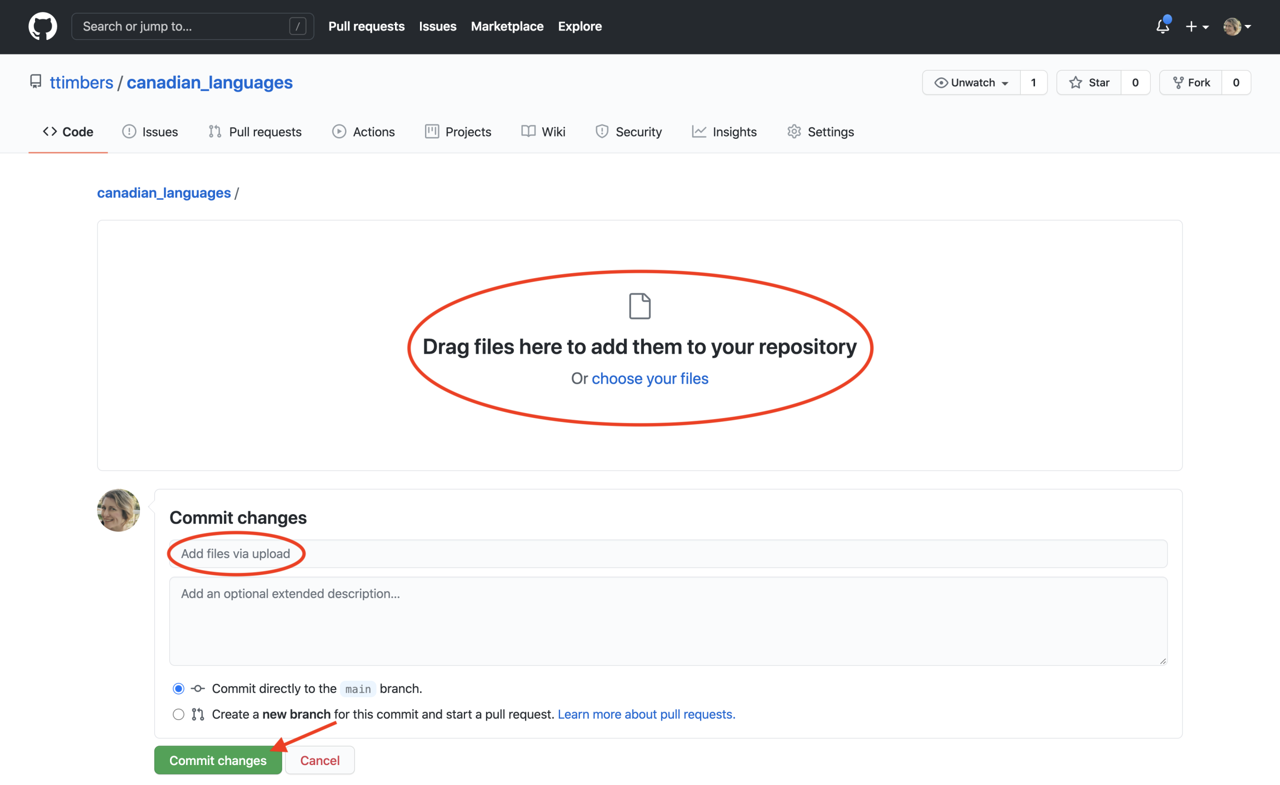
Task: Open the Security shield tab
Action: click(628, 132)
